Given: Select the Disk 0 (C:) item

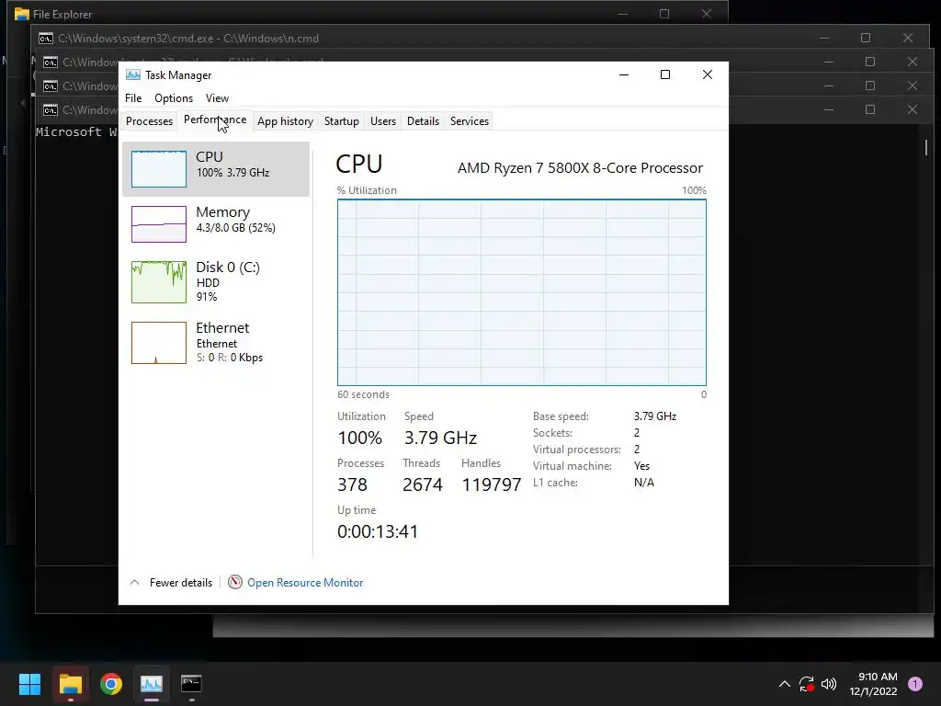Looking at the screenshot, I should click(216, 281).
